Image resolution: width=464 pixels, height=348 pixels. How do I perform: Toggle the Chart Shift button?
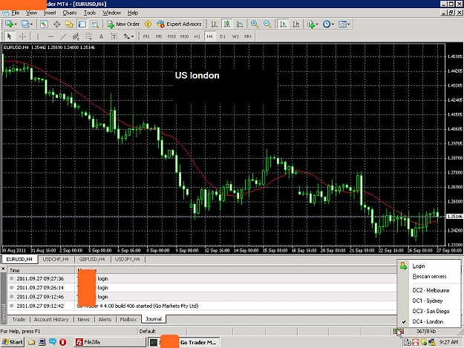(x=296, y=24)
